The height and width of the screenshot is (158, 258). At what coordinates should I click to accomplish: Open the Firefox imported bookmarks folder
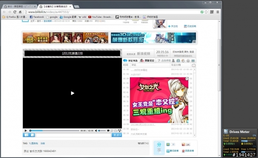(15, 17)
